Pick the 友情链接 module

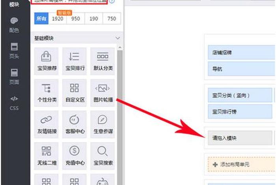point(47,124)
